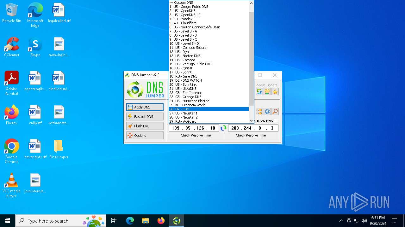The width and height of the screenshot is (405, 227).
Task: Open Task View from the taskbar
Action: point(114,221)
